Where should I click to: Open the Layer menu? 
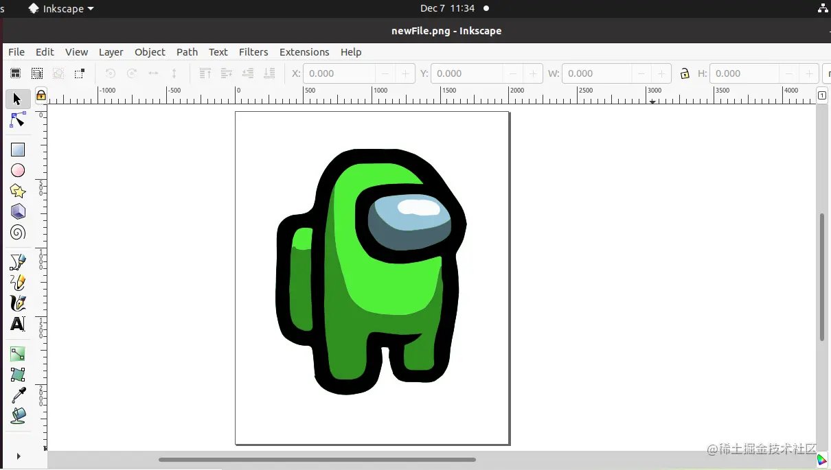(111, 52)
